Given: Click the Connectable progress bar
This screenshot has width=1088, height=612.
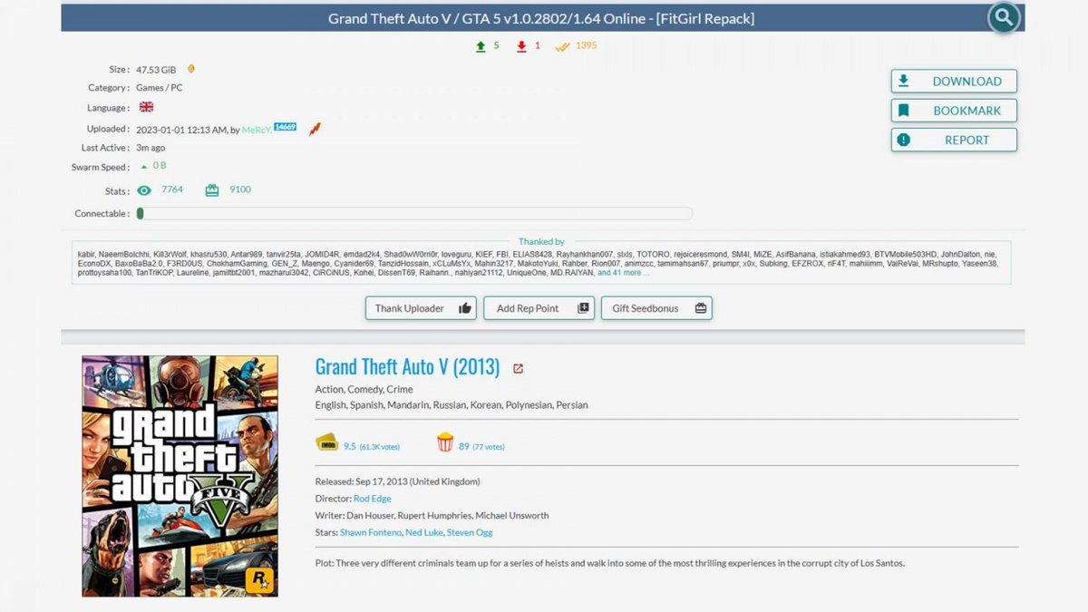Looking at the screenshot, I should pyautogui.click(x=414, y=214).
